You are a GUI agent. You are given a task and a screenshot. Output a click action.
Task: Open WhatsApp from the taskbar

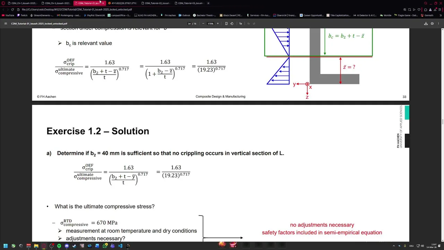tap(105, 246)
